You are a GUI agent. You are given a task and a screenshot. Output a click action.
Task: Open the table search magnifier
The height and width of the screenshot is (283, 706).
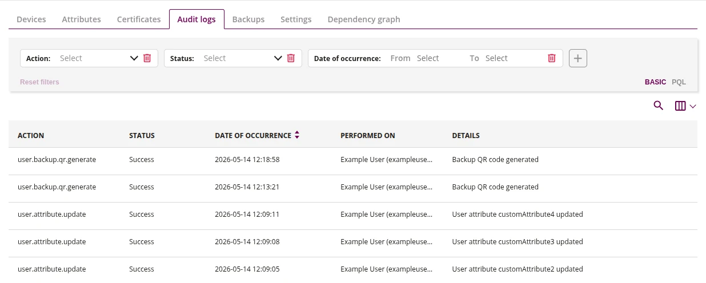(x=659, y=106)
